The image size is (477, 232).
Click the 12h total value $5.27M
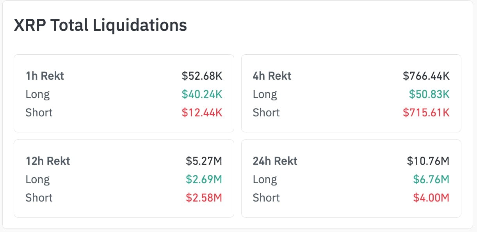click(x=204, y=161)
